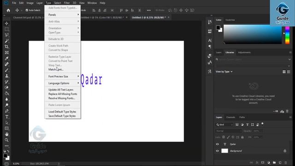Hide the Background layer
Image resolution: width=295 pixels, height=166 pixels.
pos(217,151)
